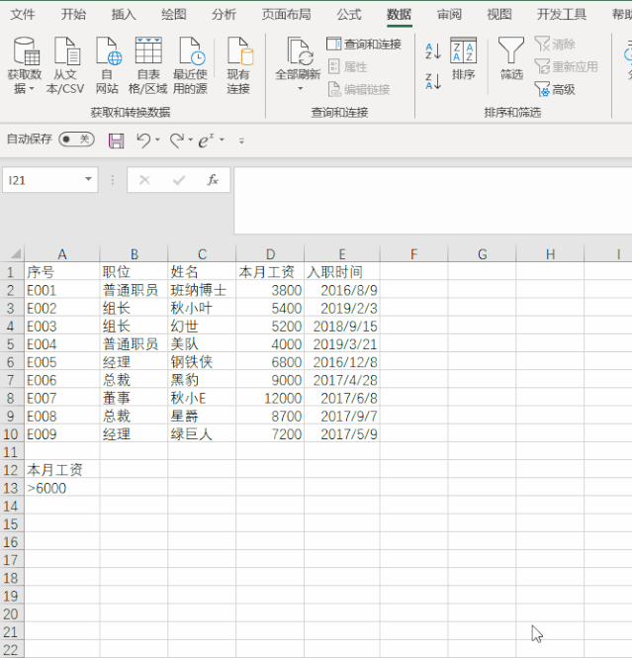Select the name cell 绿巨人
632x658 pixels.
[202, 434]
